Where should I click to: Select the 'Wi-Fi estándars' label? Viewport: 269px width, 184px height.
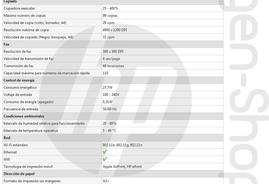point(16,145)
